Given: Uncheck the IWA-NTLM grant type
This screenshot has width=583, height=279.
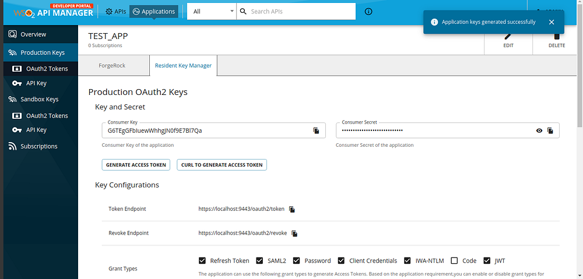Looking at the screenshot, I should (x=408, y=260).
